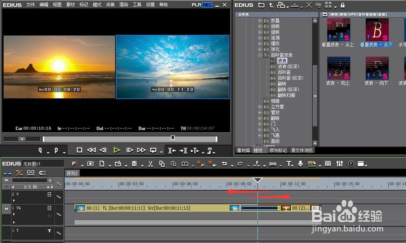Viewport: 406px width, 243px height.
Task: Toggle Group/Link mode icon
Action: pos(30,172)
